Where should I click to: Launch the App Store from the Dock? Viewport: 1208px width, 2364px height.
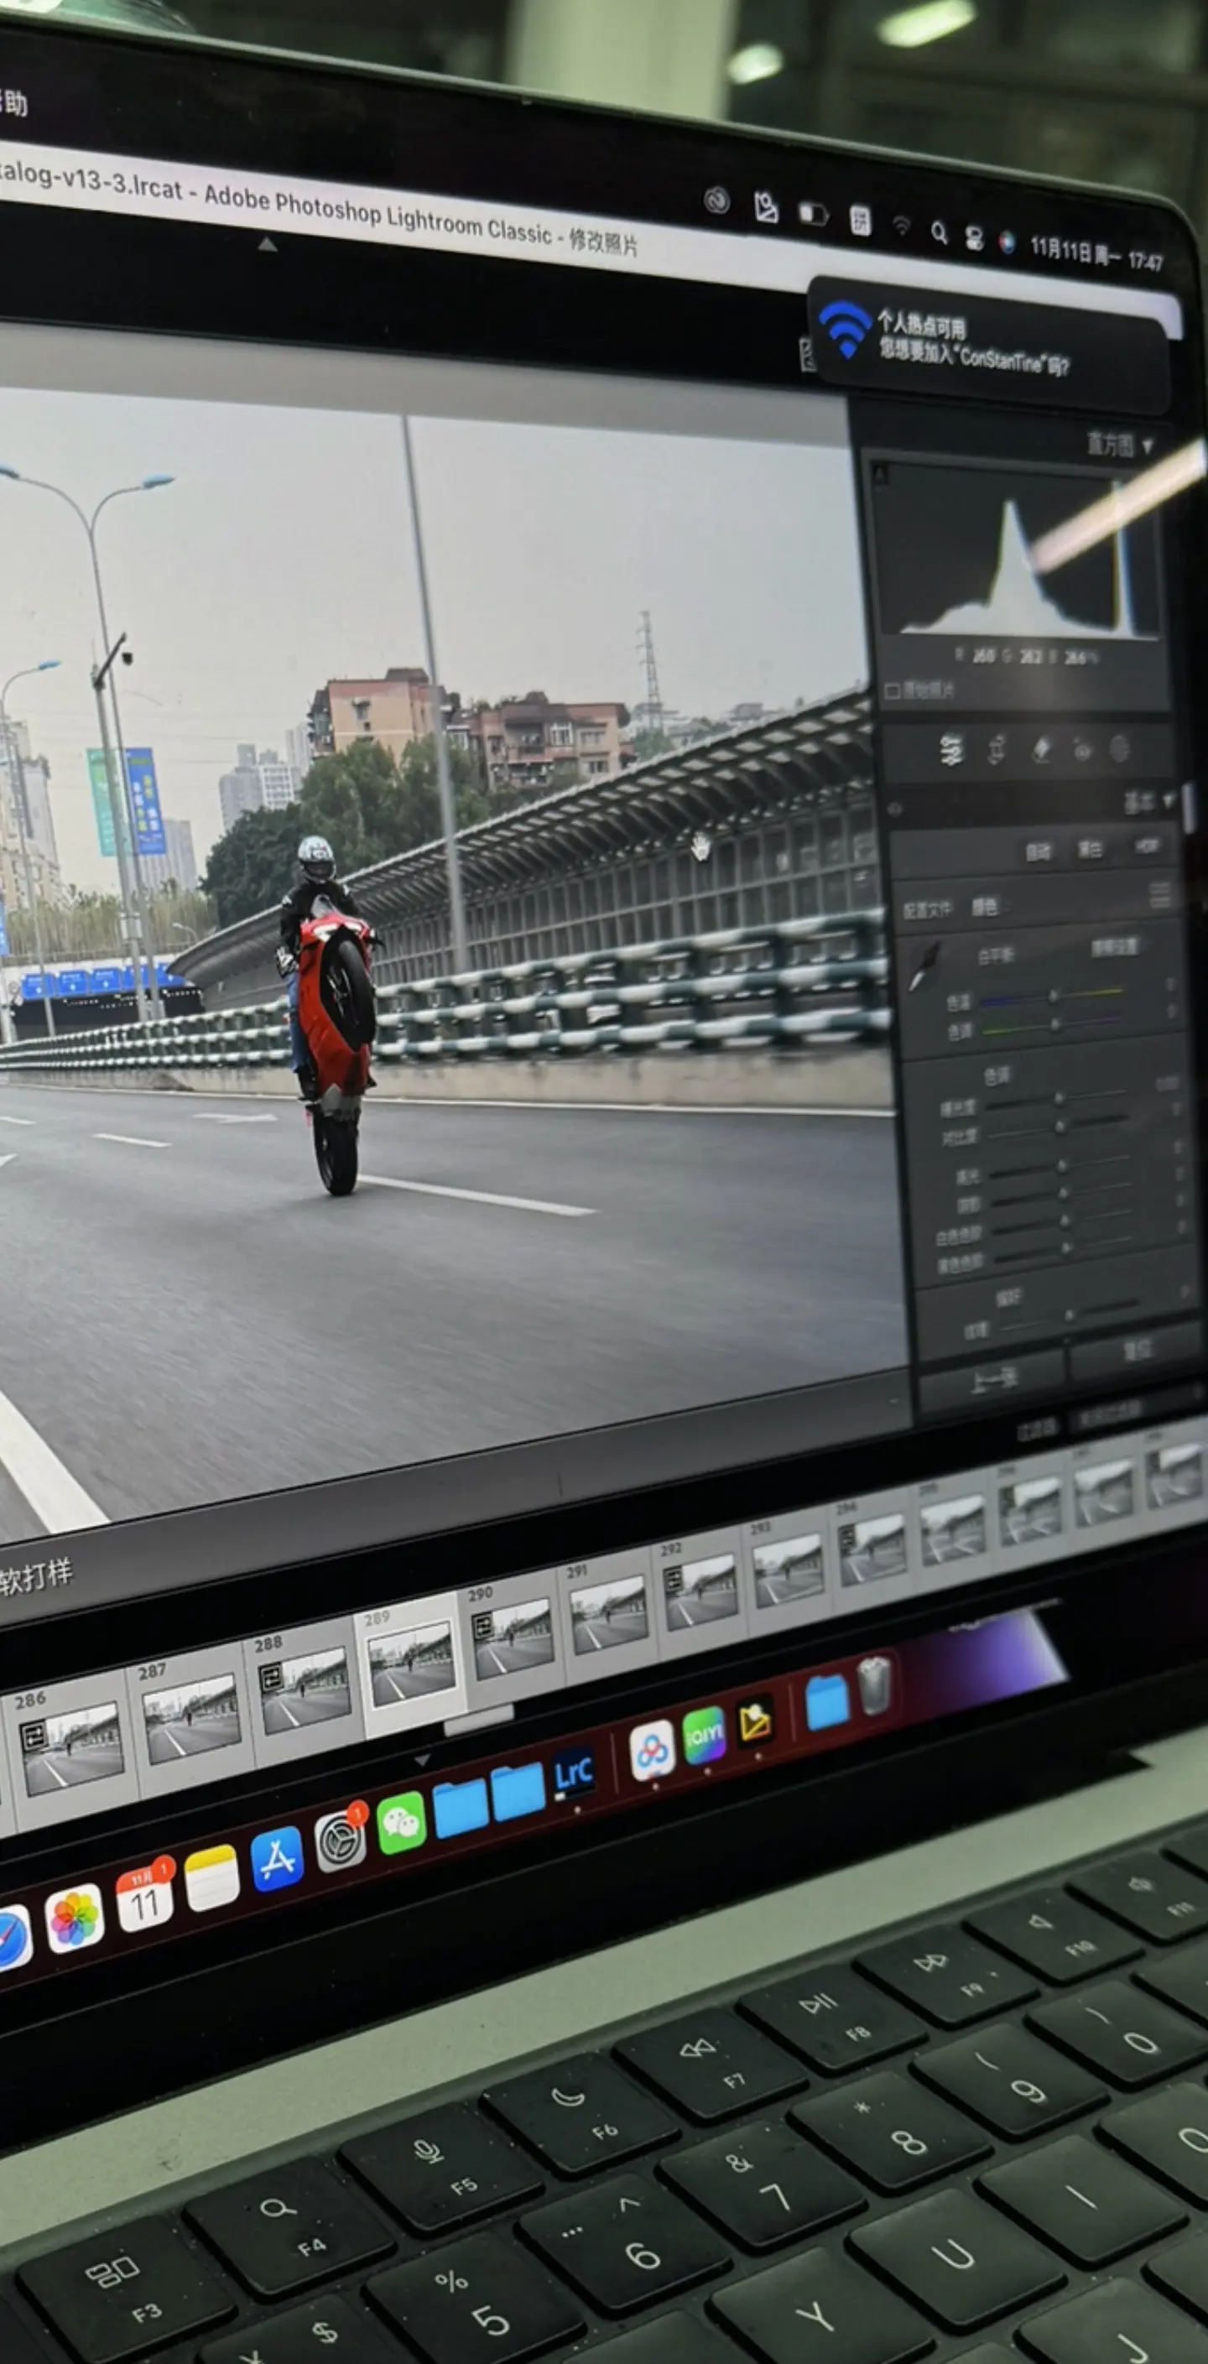(277, 1858)
